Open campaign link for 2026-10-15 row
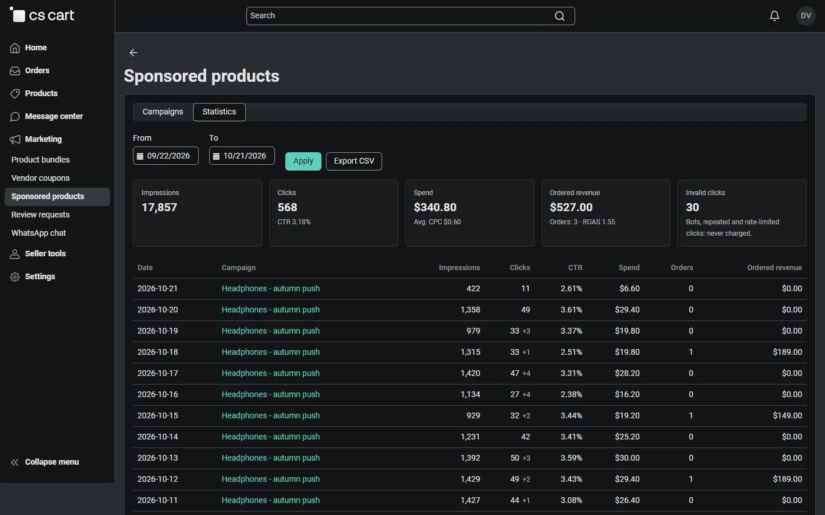 click(x=270, y=415)
